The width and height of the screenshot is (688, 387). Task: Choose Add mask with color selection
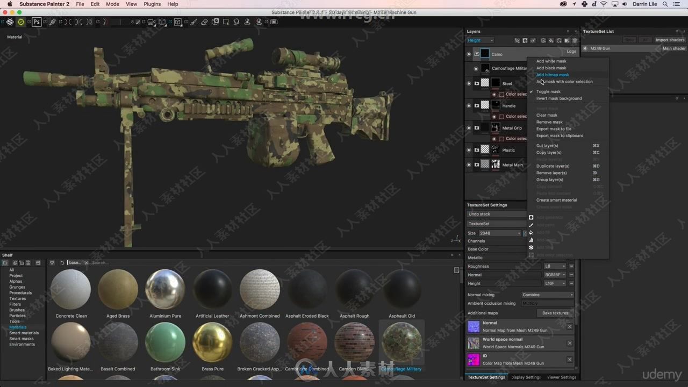[x=564, y=82]
